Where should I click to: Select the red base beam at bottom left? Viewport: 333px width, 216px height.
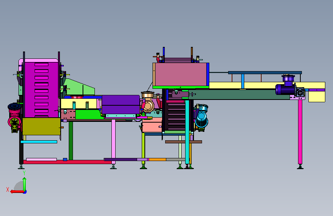click(x=67, y=162)
